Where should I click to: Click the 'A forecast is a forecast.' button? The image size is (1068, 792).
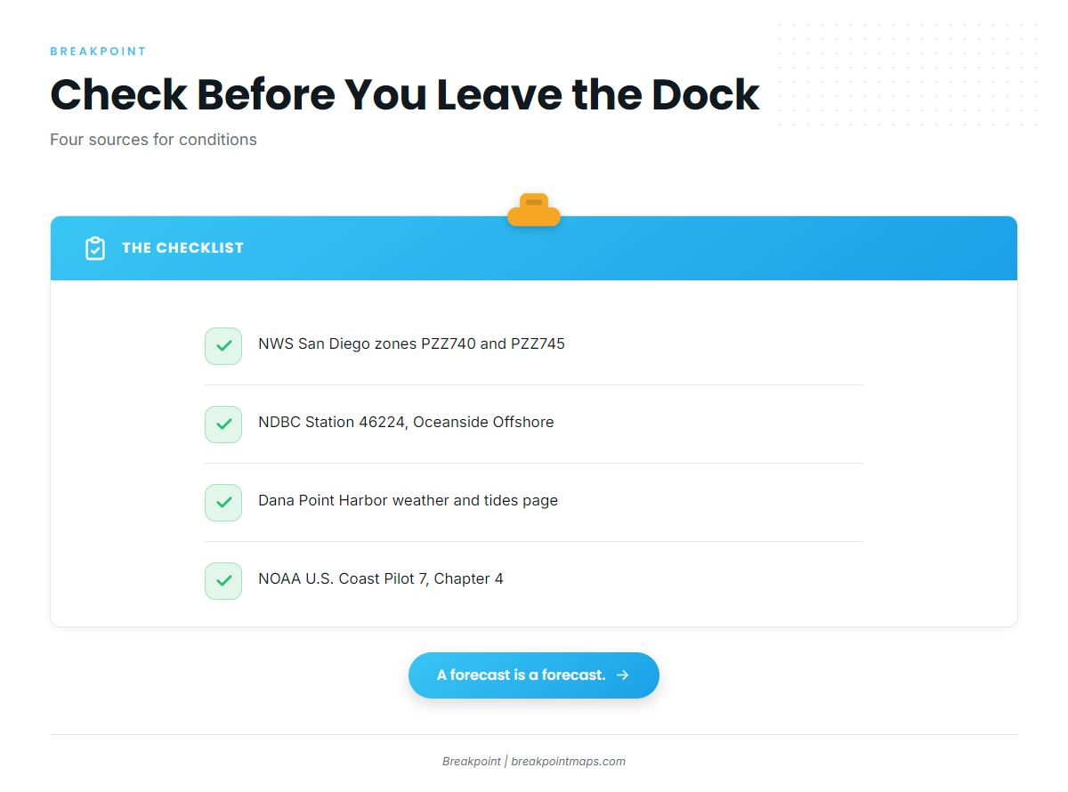pos(534,675)
